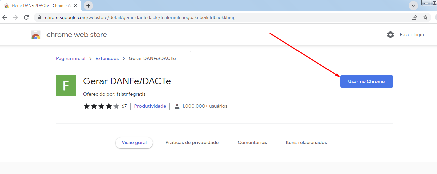Open a new tab with plus button
This screenshot has width=437, height=174.
[x=88, y=6]
